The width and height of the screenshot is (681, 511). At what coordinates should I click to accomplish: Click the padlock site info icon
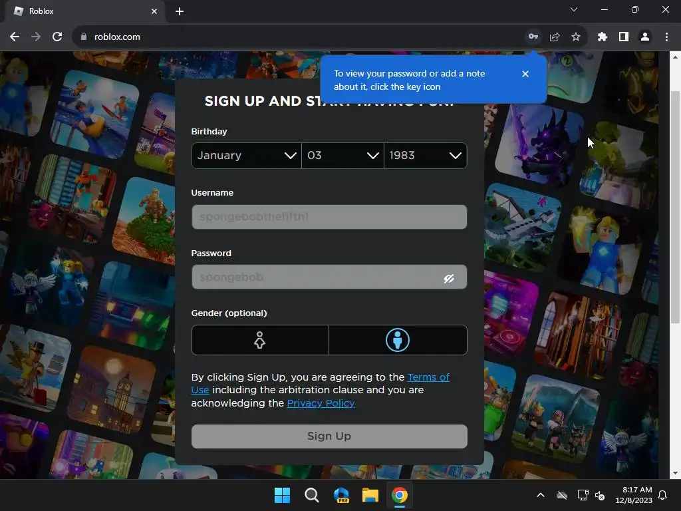click(x=84, y=37)
